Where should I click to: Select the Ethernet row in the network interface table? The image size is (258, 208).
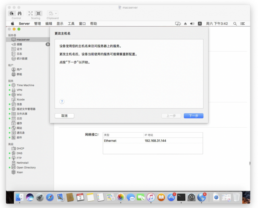[126, 141]
